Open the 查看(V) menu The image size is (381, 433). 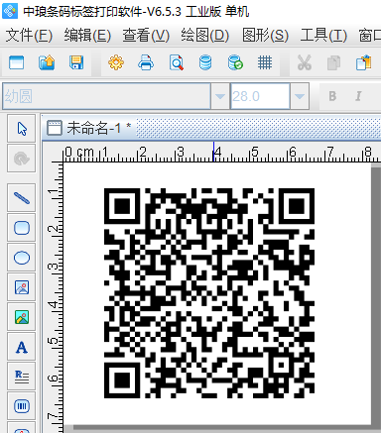click(x=146, y=35)
